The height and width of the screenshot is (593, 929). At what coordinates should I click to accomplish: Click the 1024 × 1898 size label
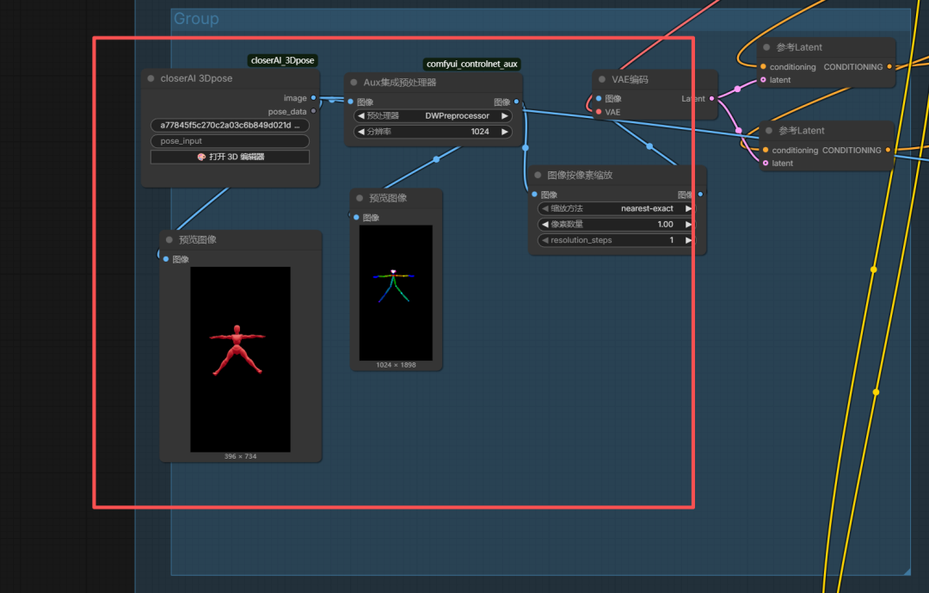396,365
